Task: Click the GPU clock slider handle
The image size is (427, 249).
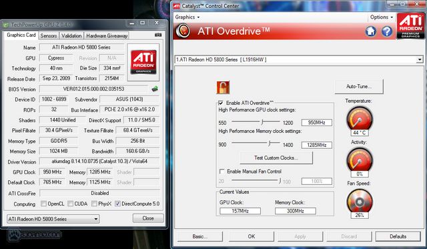Action: pos(262,121)
